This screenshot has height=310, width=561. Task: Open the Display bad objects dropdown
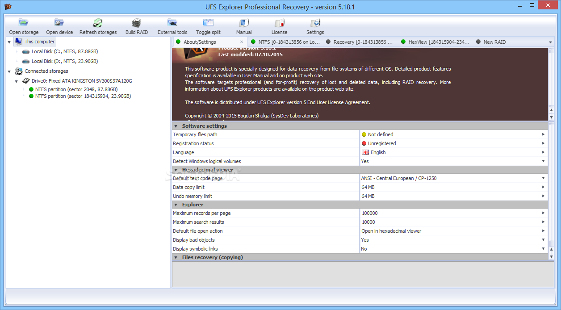[544, 240]
